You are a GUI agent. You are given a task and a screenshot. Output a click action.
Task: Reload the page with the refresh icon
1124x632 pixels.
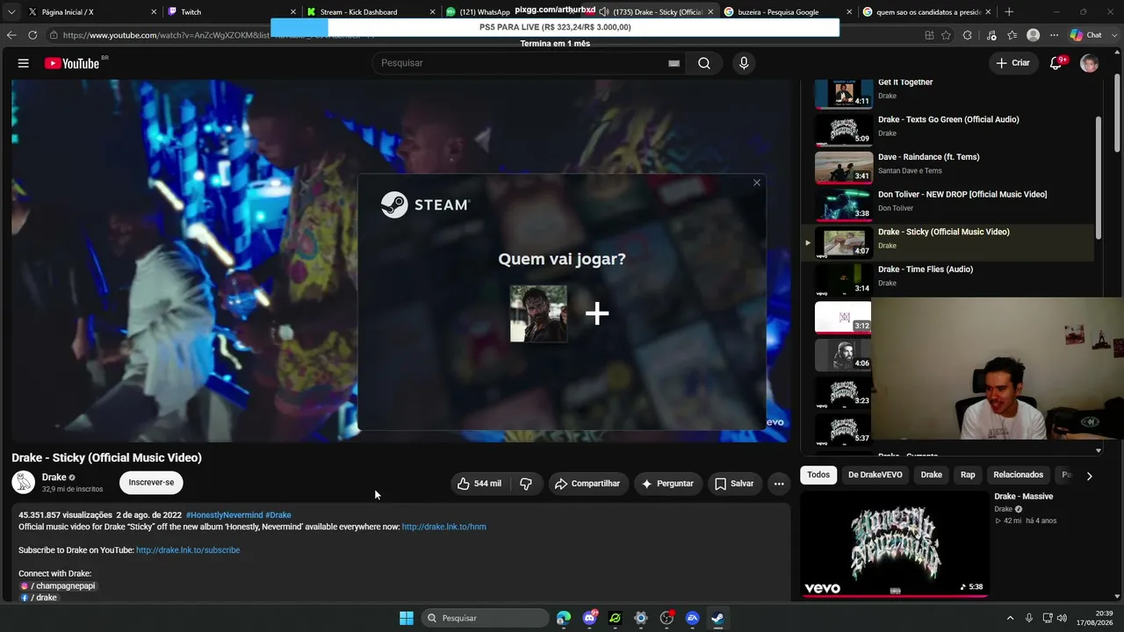click(x=32, y=35)
